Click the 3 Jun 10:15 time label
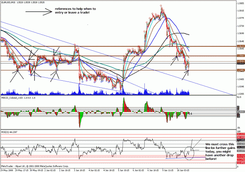Image resolution: width=245 pixels, height=172 pixels. [x=80, y=170]
